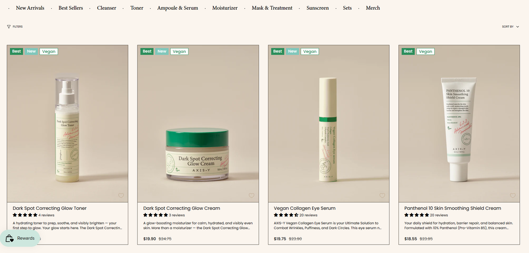Viewport: 529px width, 253px height.
Task: Open Mask & Treatment category
Action: (272, 8)
